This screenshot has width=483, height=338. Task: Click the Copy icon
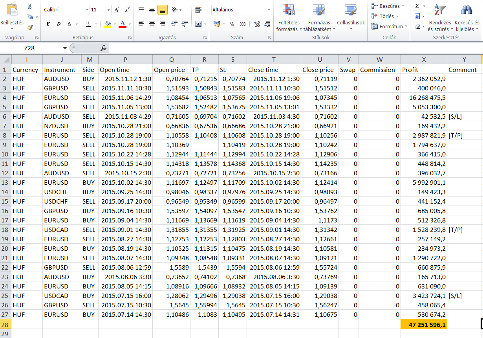click(29, 17)
